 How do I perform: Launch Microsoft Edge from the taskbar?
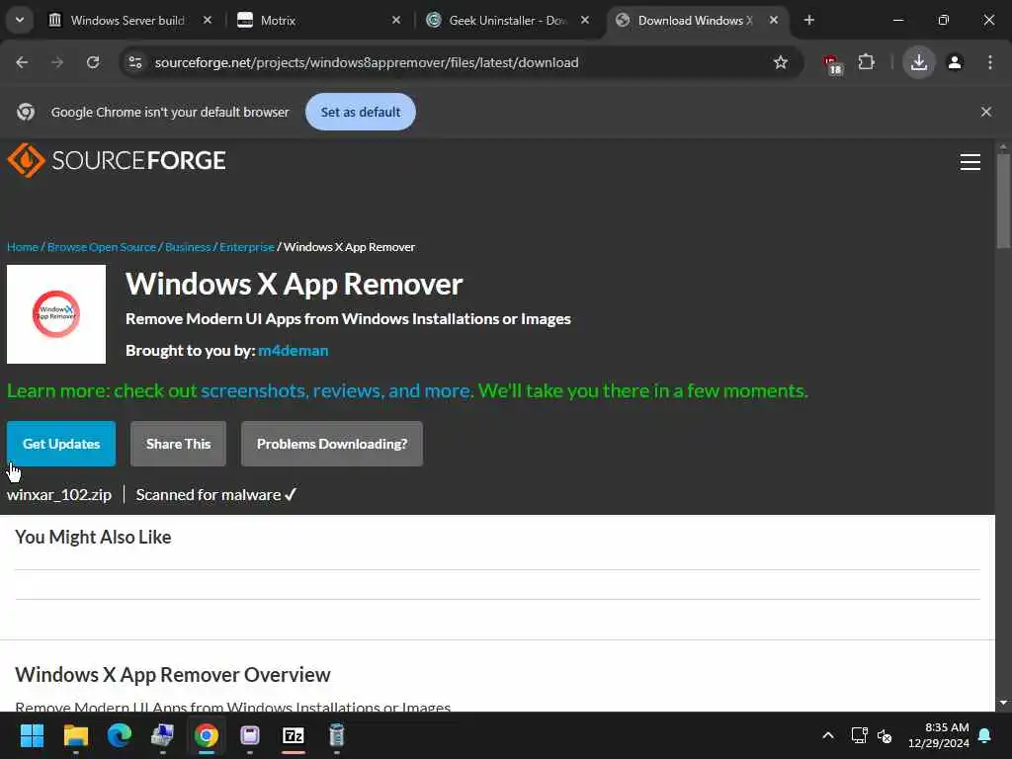coord(120,735)
